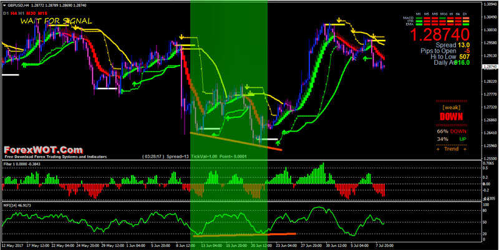Viewport: 499px width, 250px height.
Task: Click the Filter 1 0.0000 -0.3843 indicator label
Action: tap(22, 164)
